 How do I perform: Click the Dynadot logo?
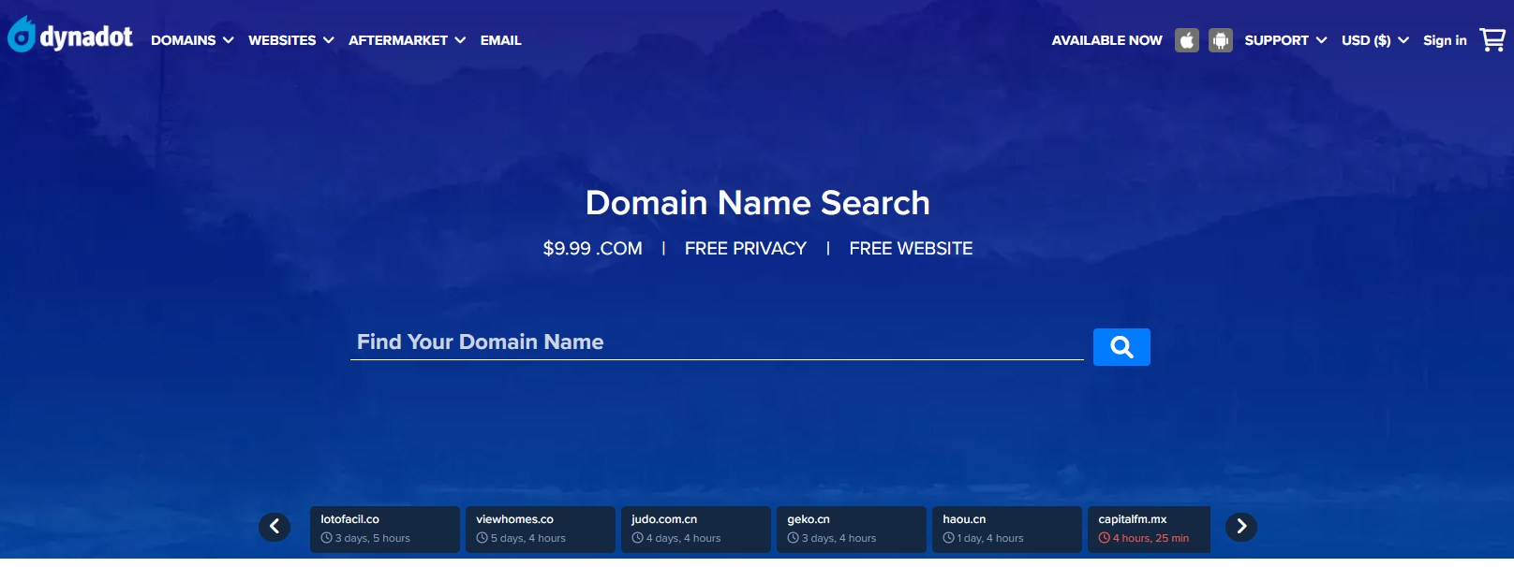(x=70, y=36)
